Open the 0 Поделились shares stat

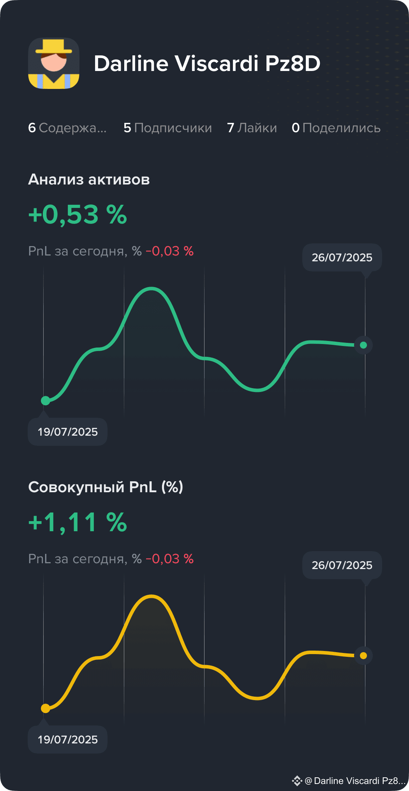(336, 128)
